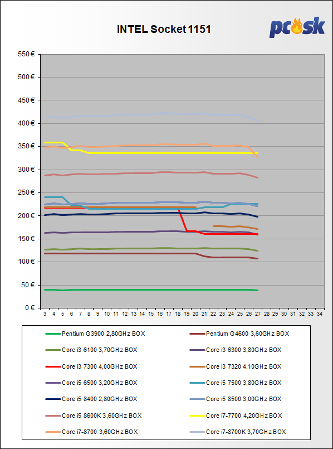The width and height of the screenshot is (333, 449).
Task: Click the 350 € axis label
Action: click(x=27, y=146)
